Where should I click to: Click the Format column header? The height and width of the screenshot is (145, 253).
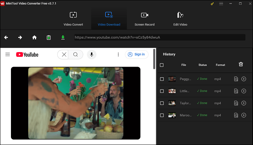(221, 65)
